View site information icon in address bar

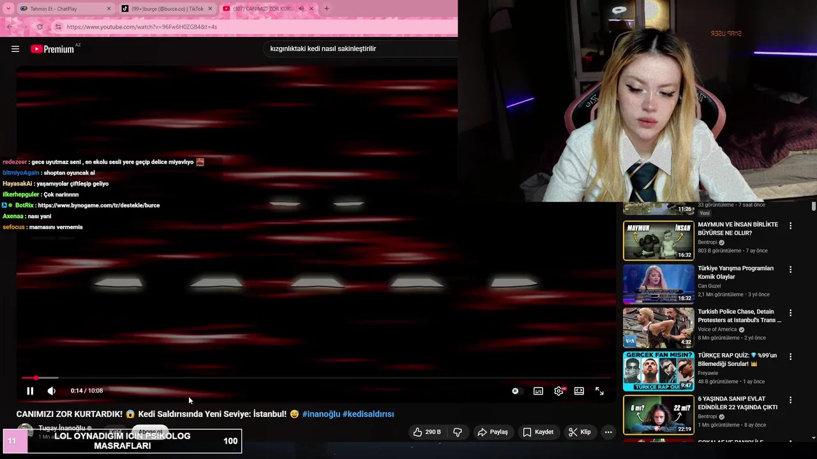58,27
